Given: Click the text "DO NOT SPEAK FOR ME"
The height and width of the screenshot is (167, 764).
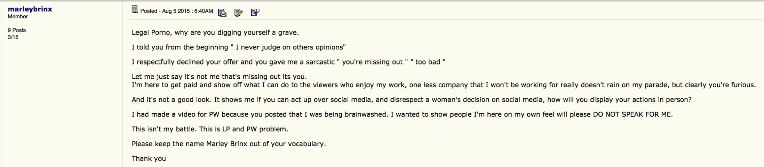Looking at the screenshot, I should tap(632, 114).
